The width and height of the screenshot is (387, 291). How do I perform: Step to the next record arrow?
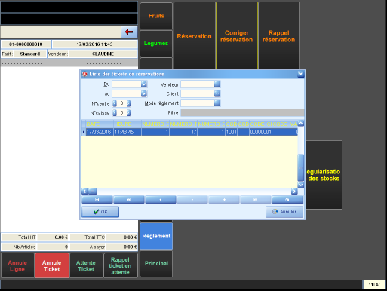click(x=192, y=200)
